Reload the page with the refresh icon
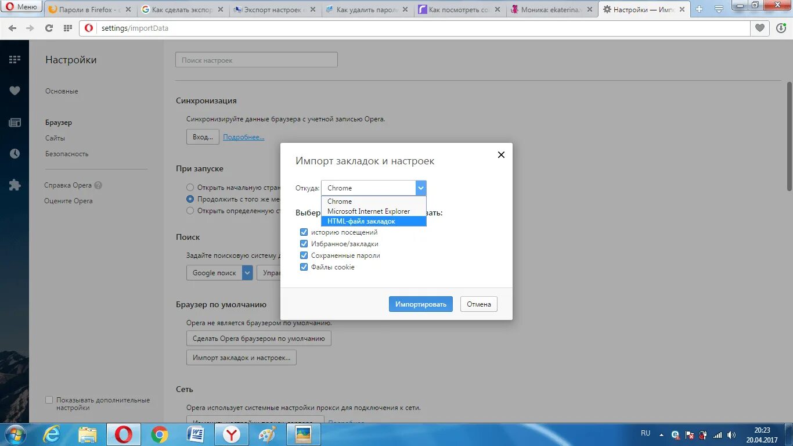The width and height of the screenshot is (793, 446). pos(49,28)
